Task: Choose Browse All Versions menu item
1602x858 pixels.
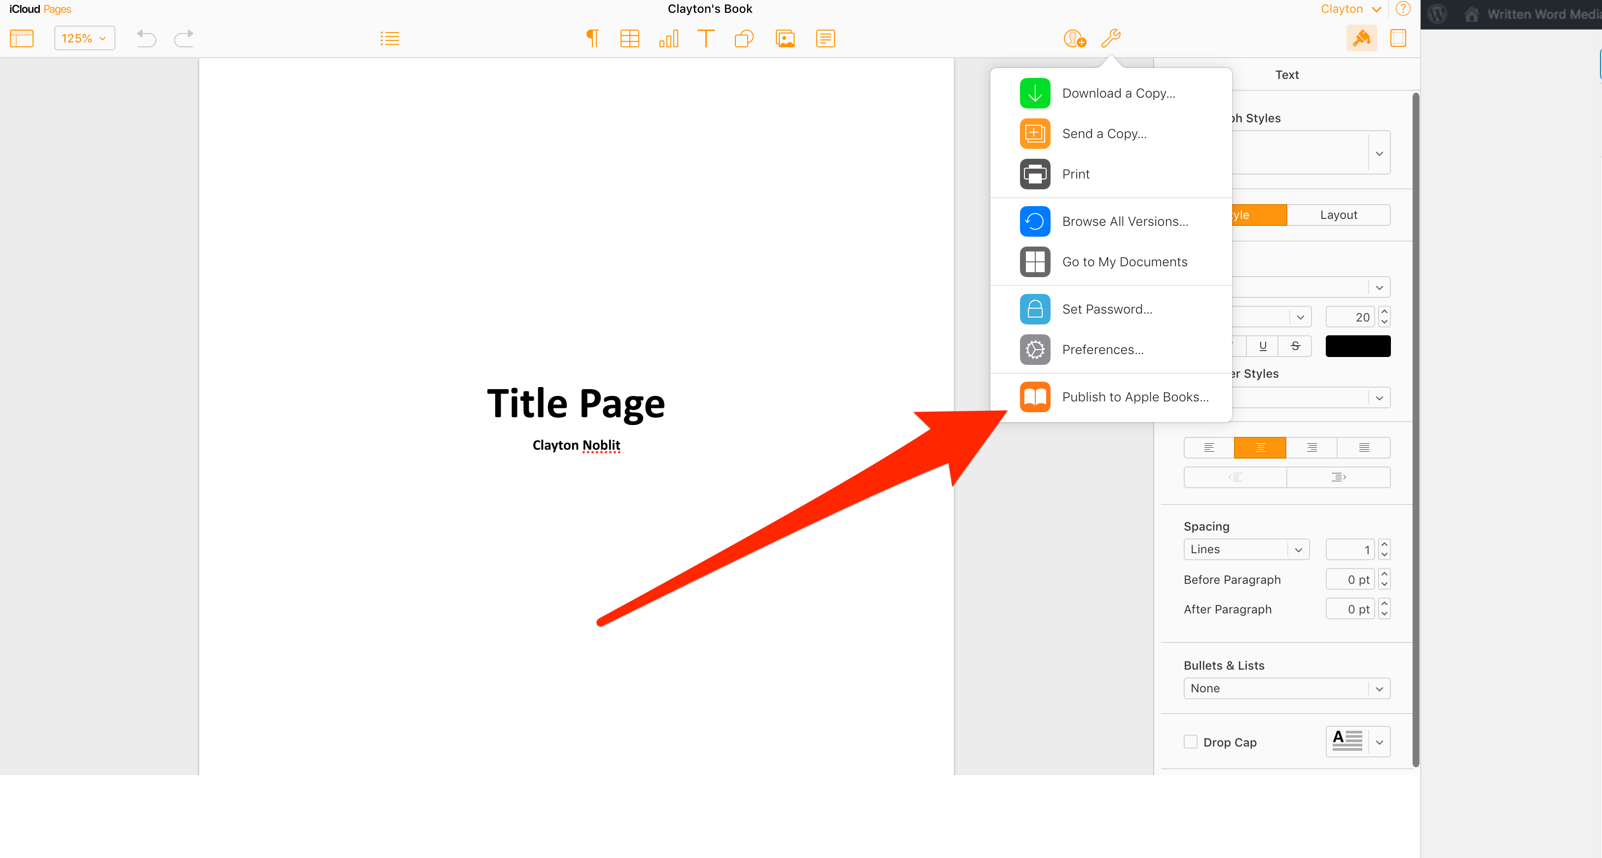Action: [x=1111, y=221]
